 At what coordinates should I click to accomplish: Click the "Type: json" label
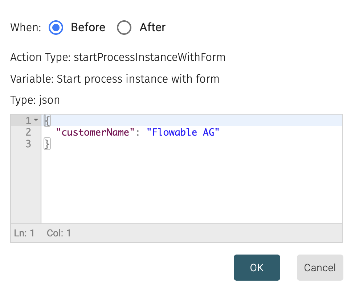[x=35, y=100]
